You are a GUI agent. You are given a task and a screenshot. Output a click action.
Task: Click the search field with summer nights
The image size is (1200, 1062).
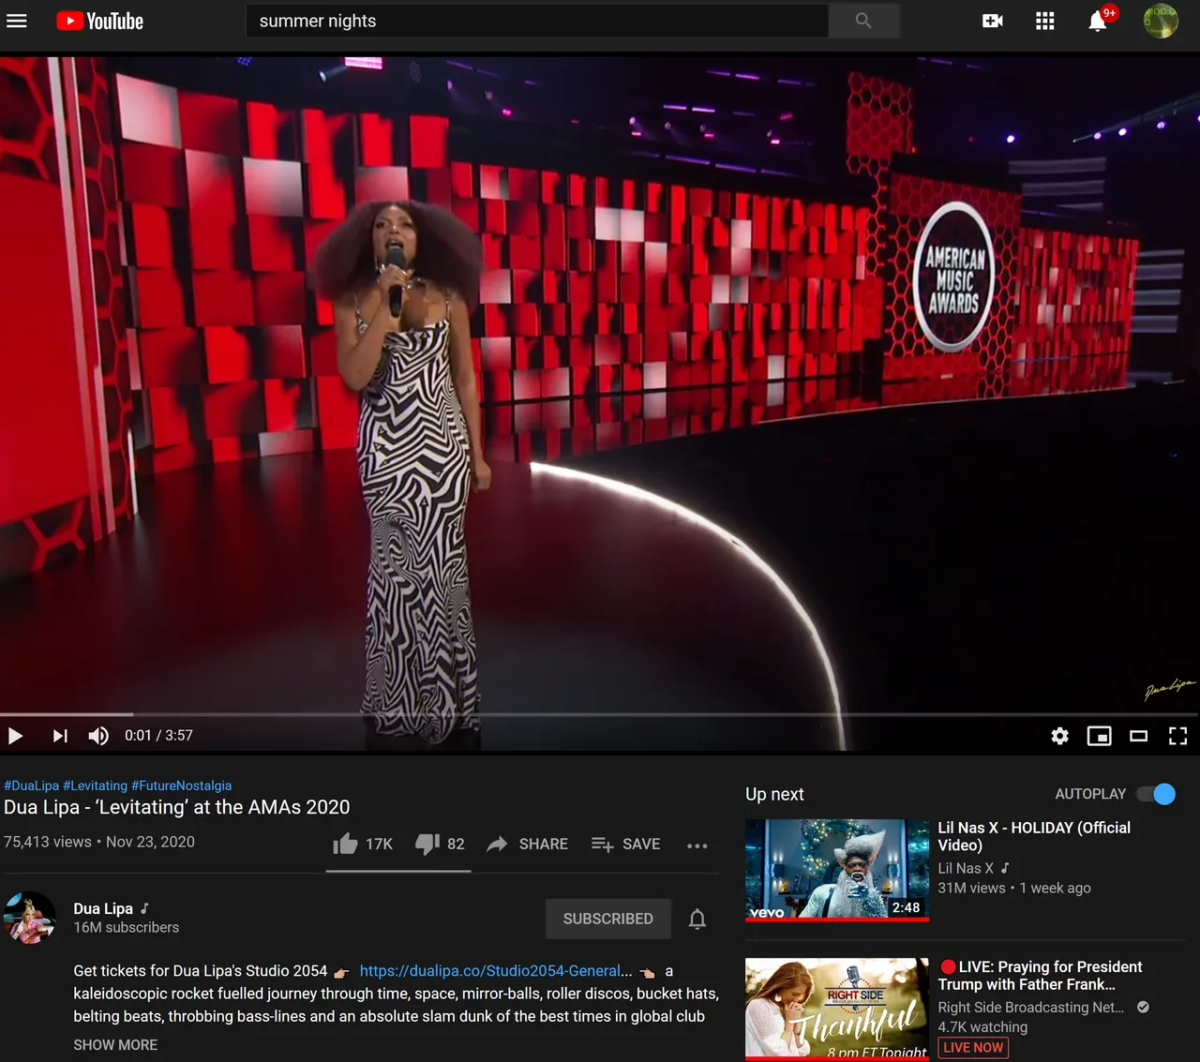coord(537,21)
